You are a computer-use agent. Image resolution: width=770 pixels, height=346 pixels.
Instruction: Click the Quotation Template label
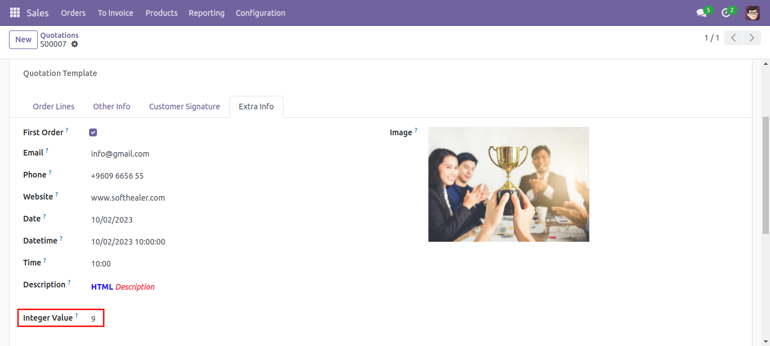point(60,73)
